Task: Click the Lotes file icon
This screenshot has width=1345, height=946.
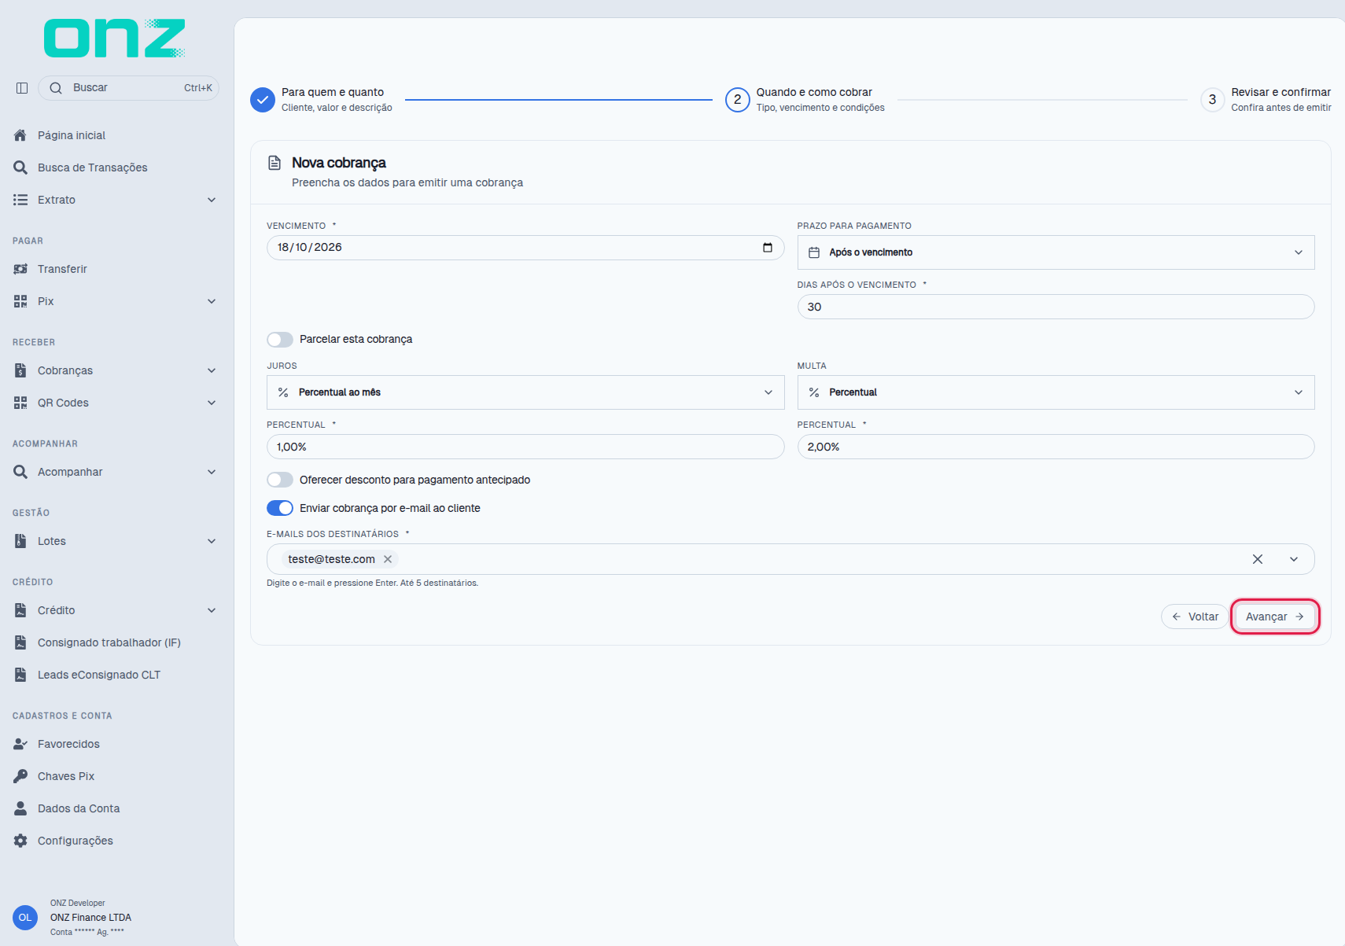Action: click(x=20, y=541)
